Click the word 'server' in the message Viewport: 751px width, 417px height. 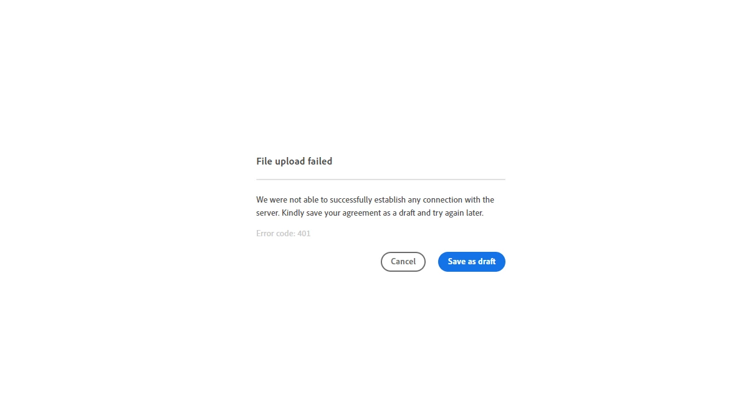[267, 213]
